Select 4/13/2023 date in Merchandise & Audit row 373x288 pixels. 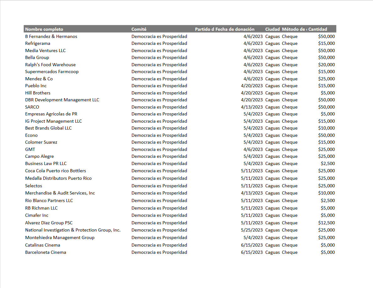coord(252,193)
